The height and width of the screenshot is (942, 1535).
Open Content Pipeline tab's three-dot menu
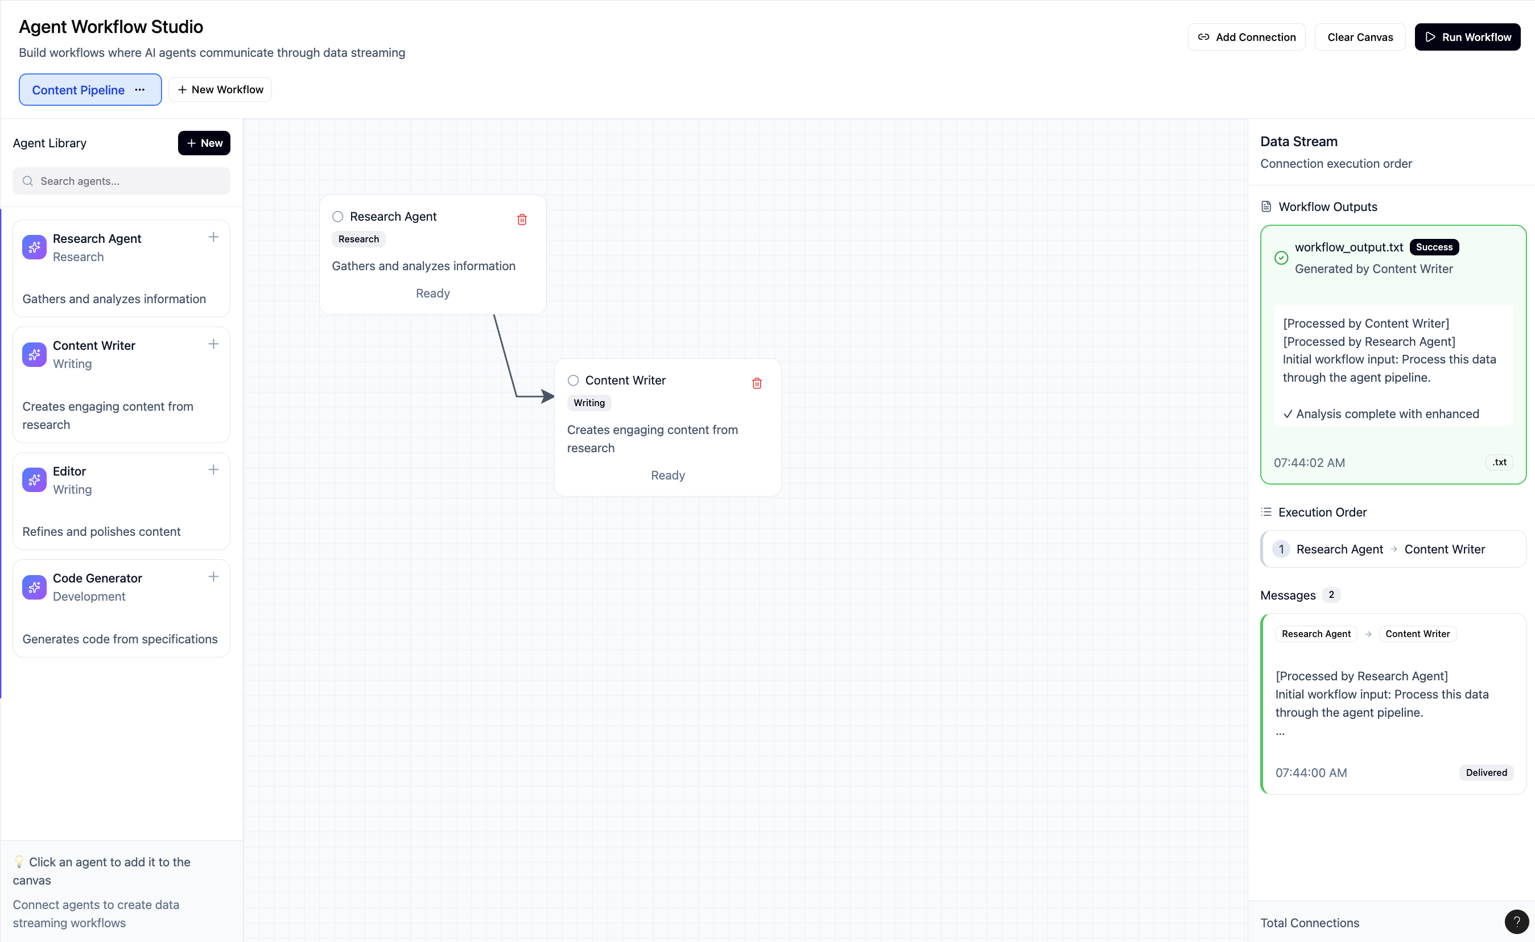[140, 90]
